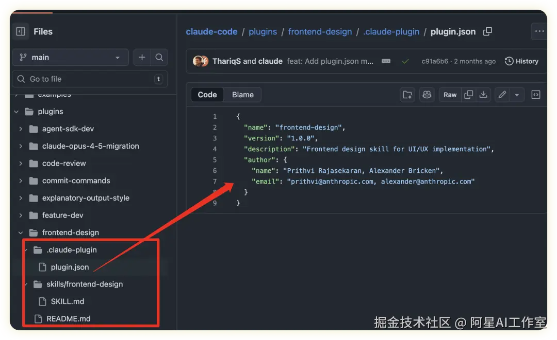Viewport: 557px width, 340px height.
Task: Collapse the plugins folder chevron
Action: (x=17, y=112)
